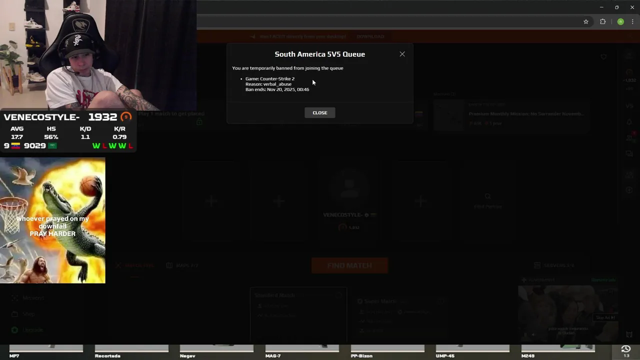Open the Premium Monthly Mission: No Surrender card
This screenshot has width=640, height=360.
(511, 116)
